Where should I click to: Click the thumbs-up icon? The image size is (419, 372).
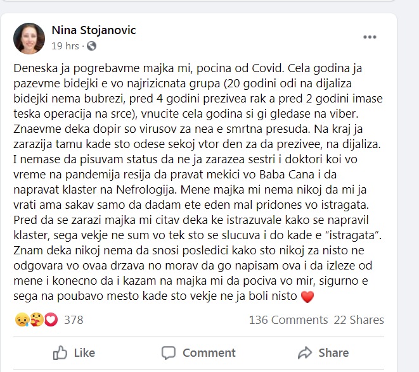(x=60, y=353)
